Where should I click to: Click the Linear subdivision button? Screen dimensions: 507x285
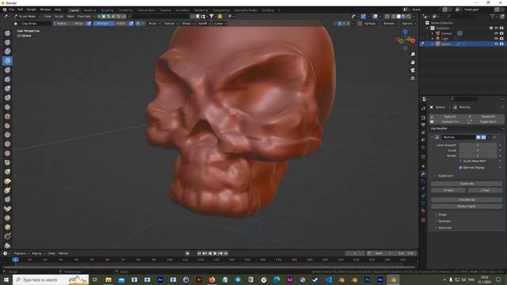coord(485,190)
